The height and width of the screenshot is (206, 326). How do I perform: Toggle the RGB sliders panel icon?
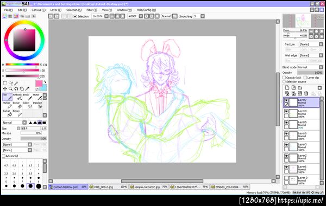click(10, 16)
